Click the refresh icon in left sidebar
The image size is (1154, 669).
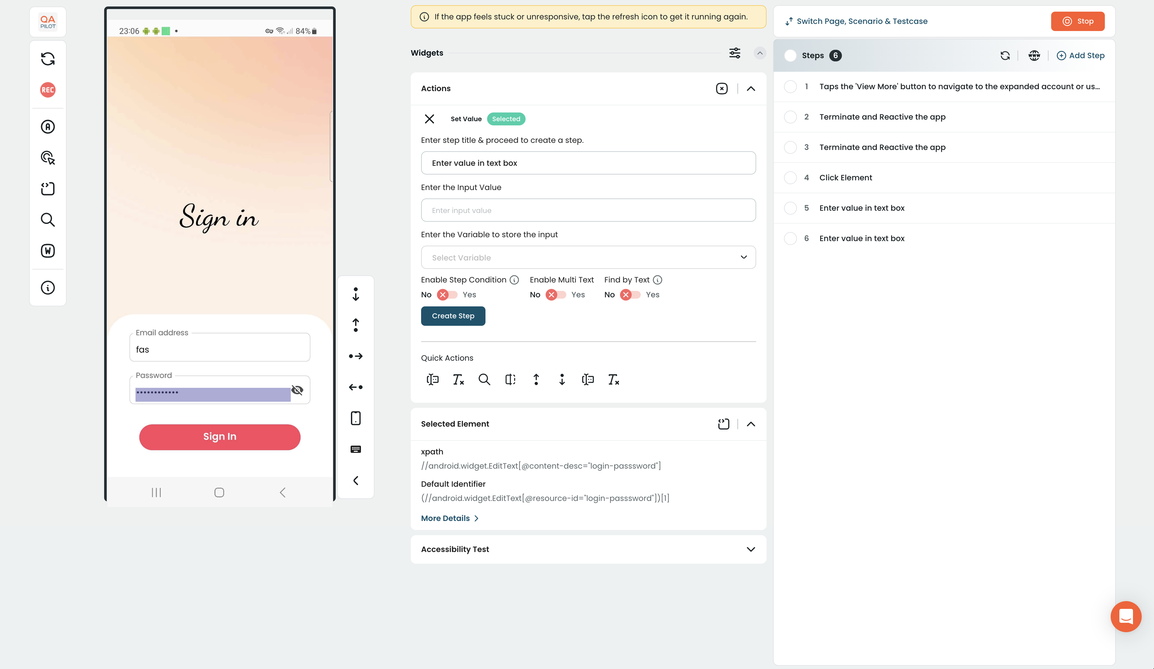point(48,58)
